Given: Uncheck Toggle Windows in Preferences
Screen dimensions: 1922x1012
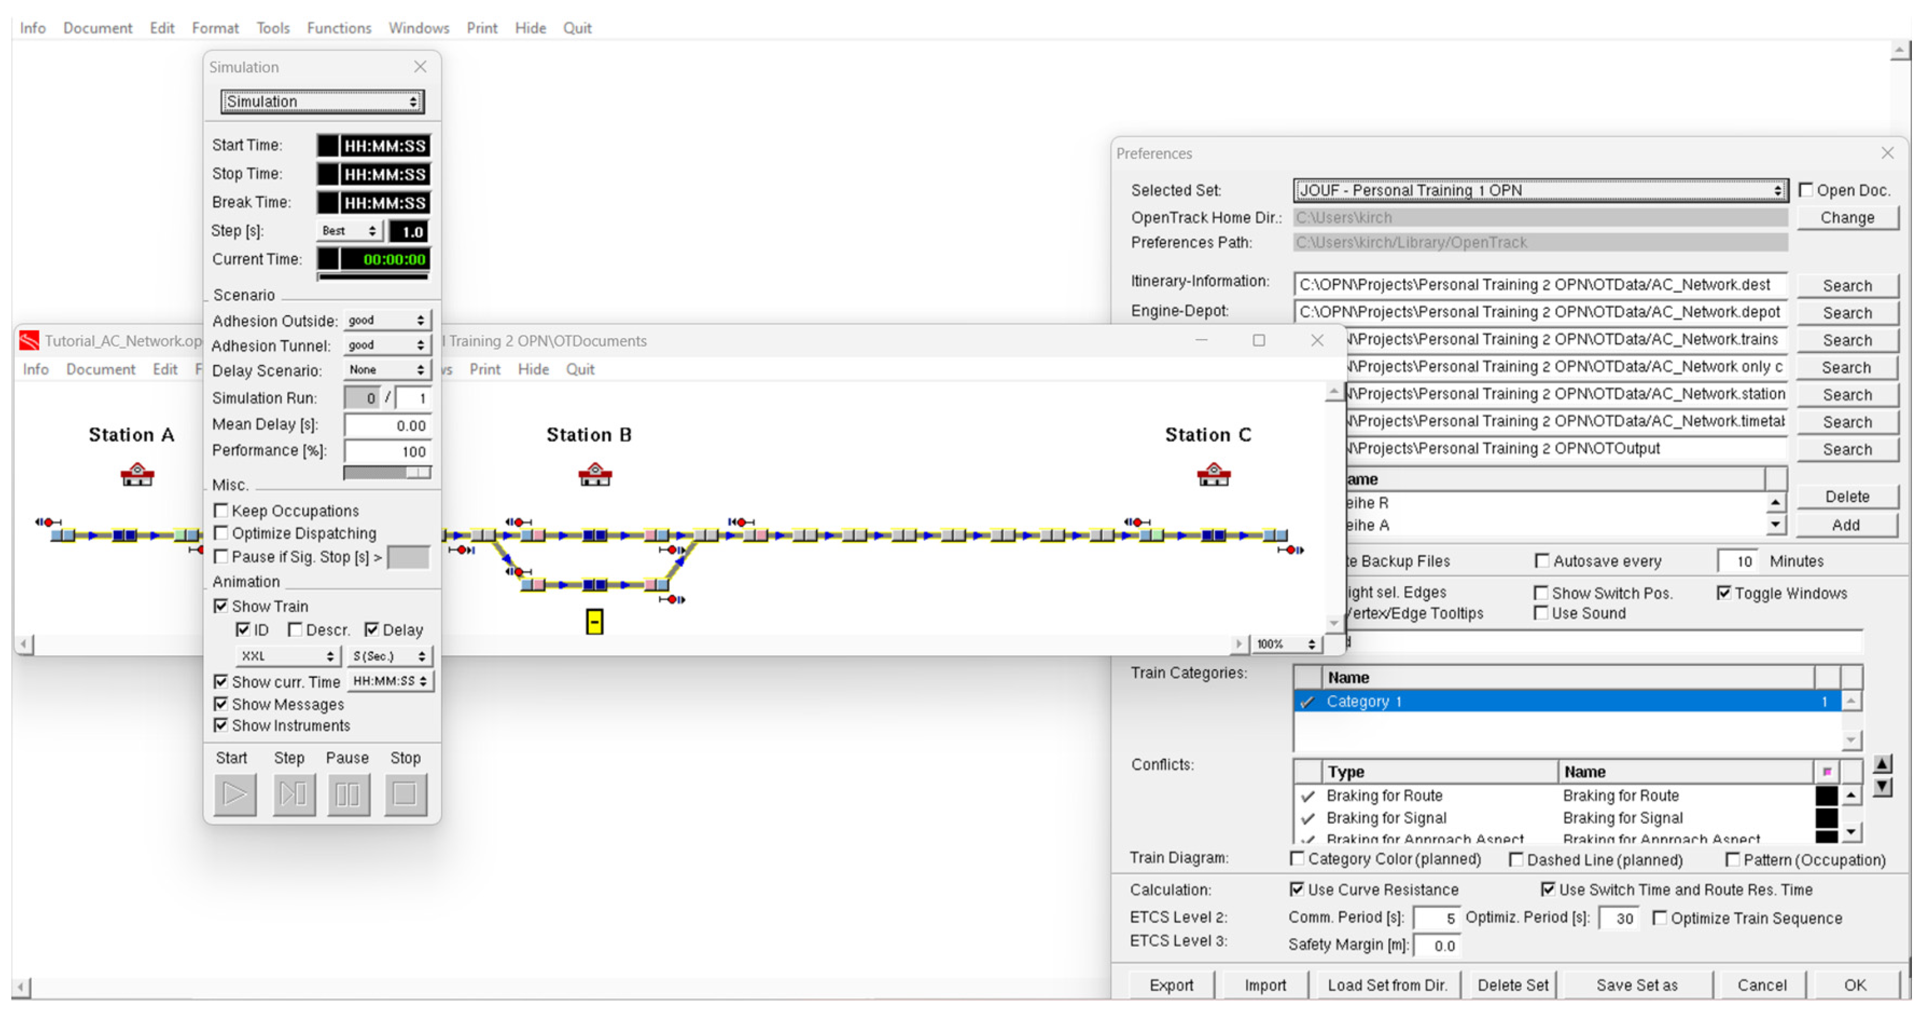Looking at the screenshot, I should click(1724, 593).
